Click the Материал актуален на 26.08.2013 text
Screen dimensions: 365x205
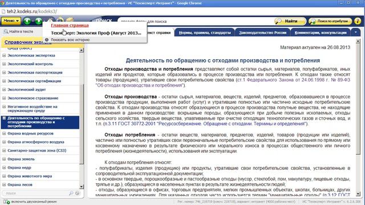point(315,47)
